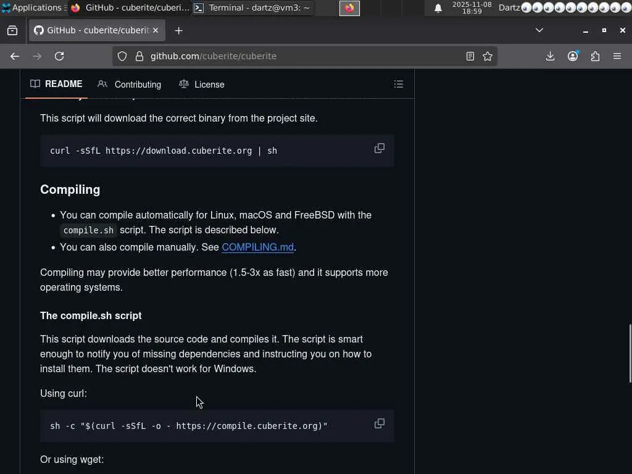Click the page vertical scrollbar thumb
Screen dimensions: 632x474
click(x=630, y=353)
